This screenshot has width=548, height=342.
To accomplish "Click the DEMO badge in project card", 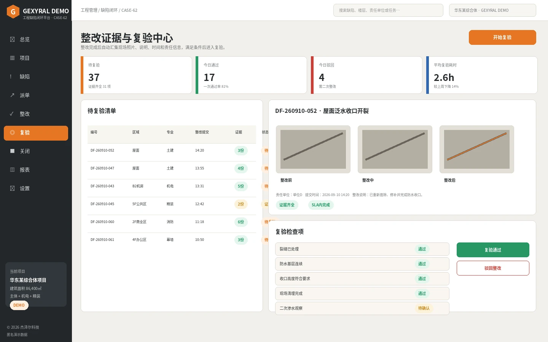I will coord(19,305).
